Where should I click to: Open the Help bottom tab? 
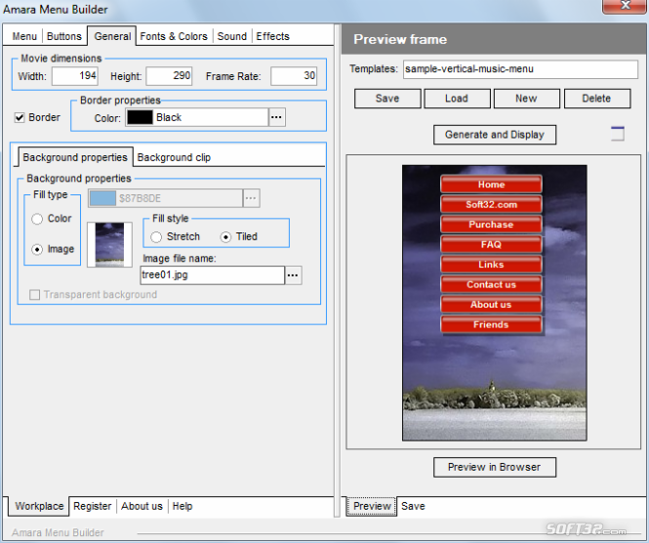(x=183, y=506)
